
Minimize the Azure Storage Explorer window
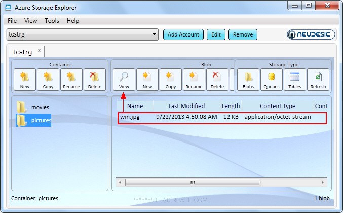(x=295, y=6)
